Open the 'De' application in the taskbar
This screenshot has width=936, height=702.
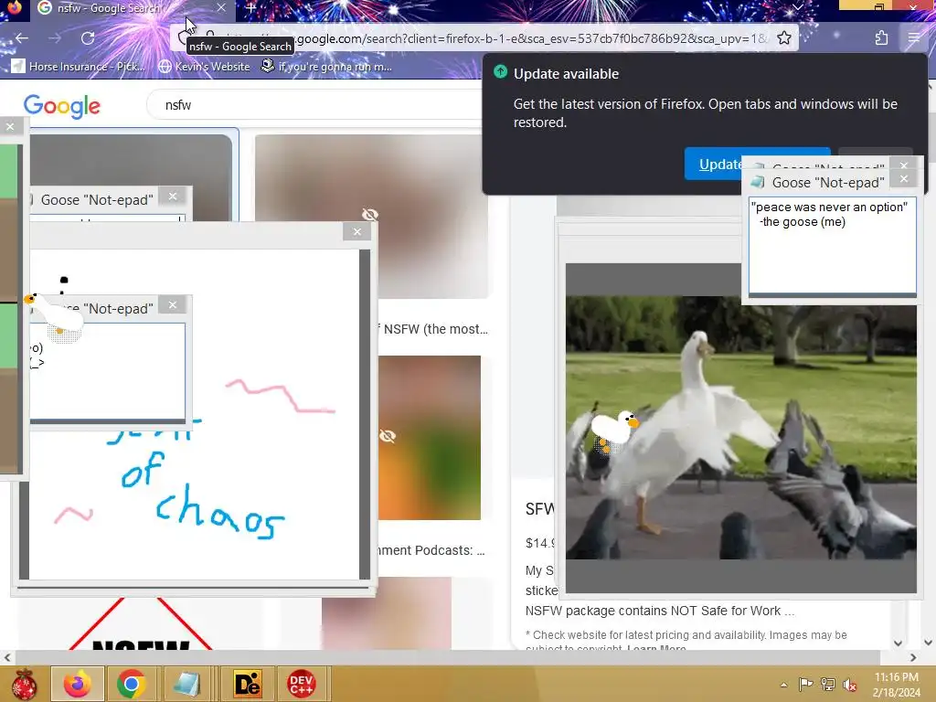[246, 684]
